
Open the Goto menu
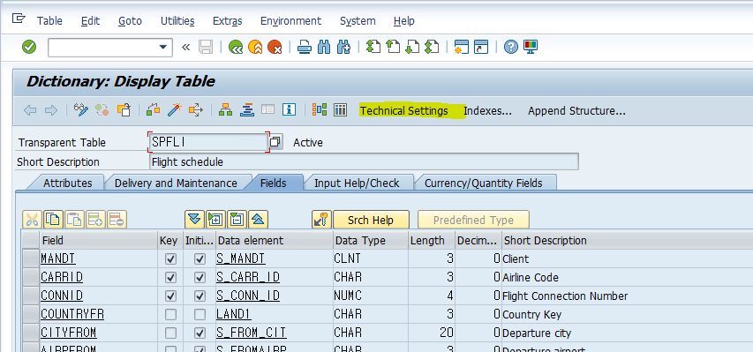[x=130, y=21]
